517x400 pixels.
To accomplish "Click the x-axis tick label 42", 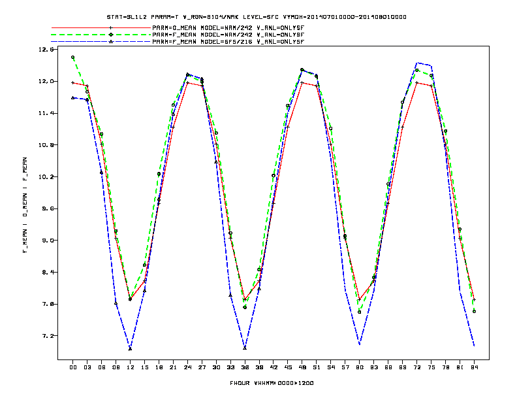I will 274,367.
